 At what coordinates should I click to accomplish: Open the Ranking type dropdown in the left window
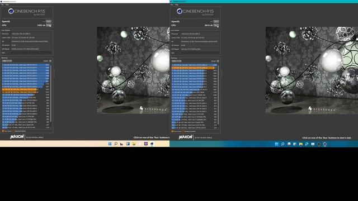(7, 61)
